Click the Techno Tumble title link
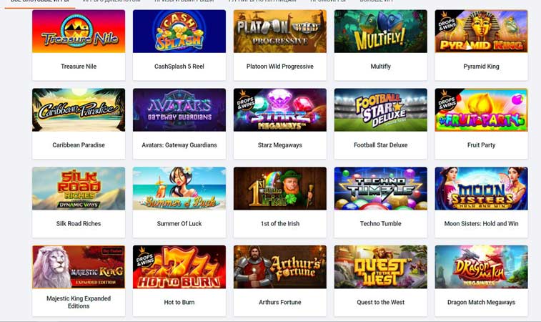The image size is (541, 322). [381, 223]
